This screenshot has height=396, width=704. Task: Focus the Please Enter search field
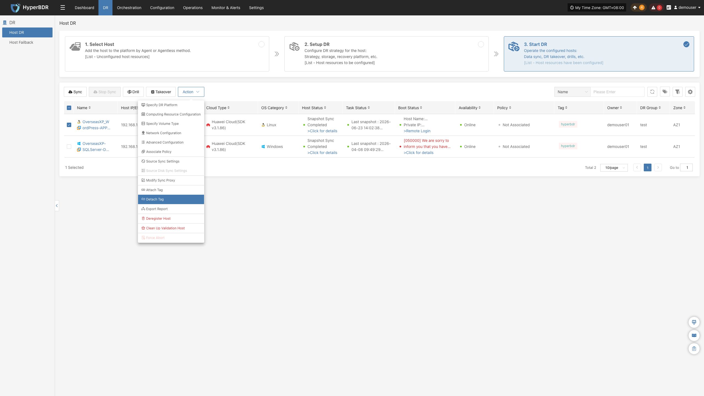pos(618,92)
